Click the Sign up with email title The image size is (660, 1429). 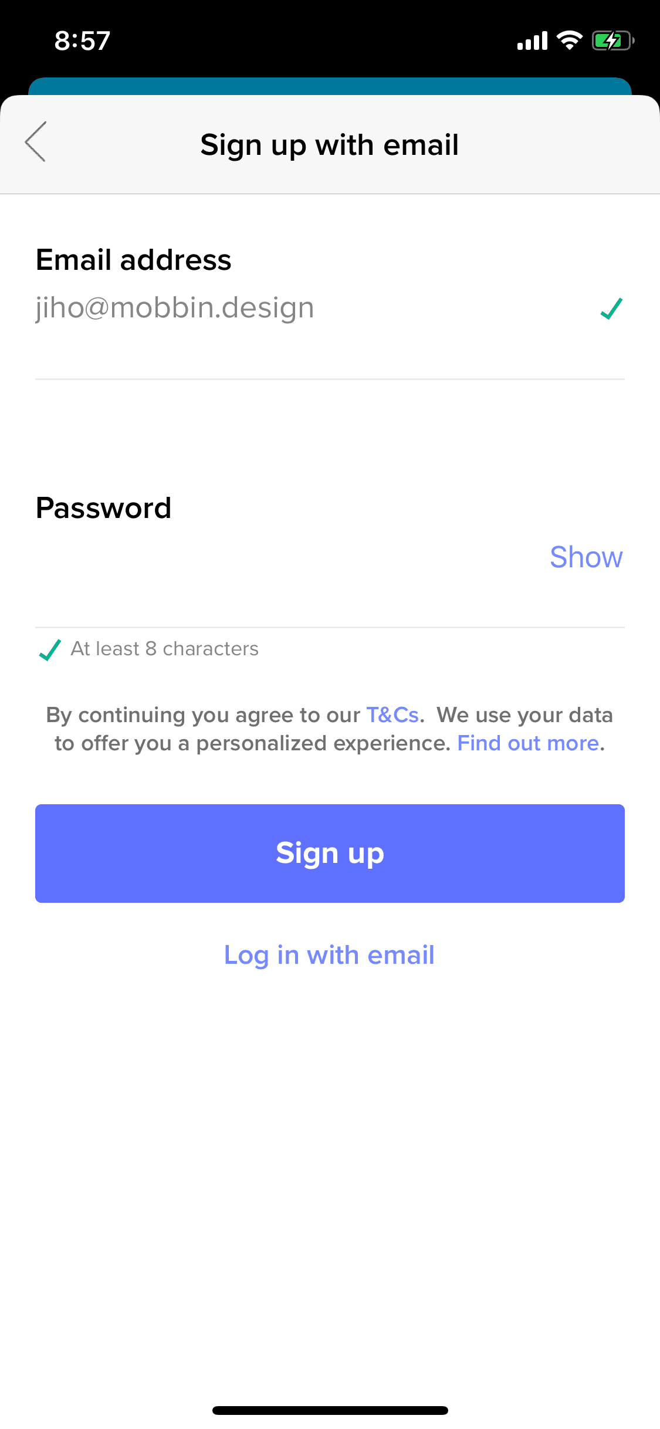329,145
